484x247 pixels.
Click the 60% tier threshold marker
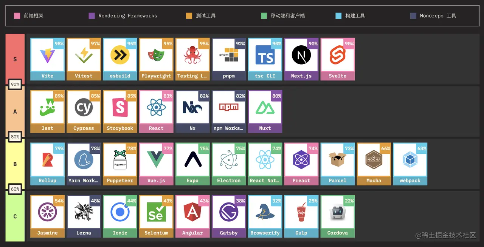tap(15, 189)
